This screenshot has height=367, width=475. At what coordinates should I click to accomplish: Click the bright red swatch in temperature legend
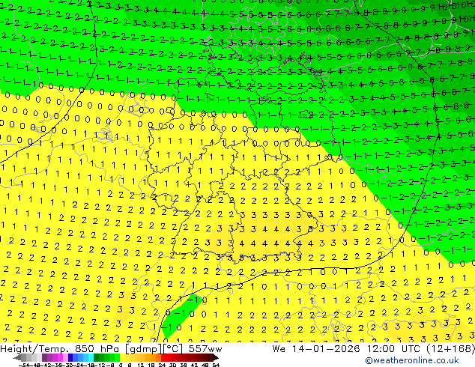point(163,358)
